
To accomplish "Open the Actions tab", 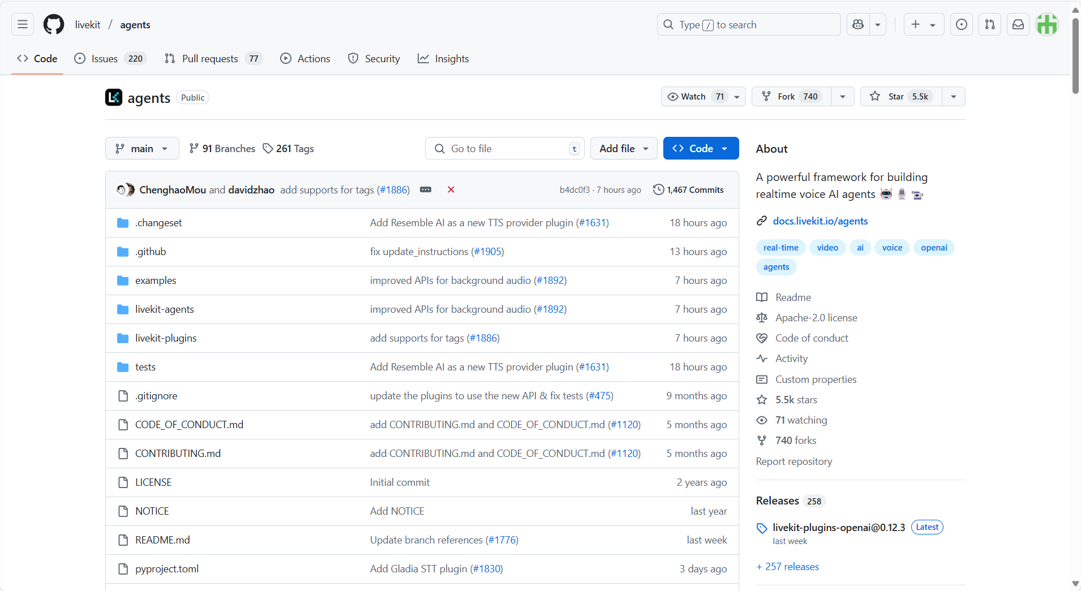I will [x=305, y=58].
